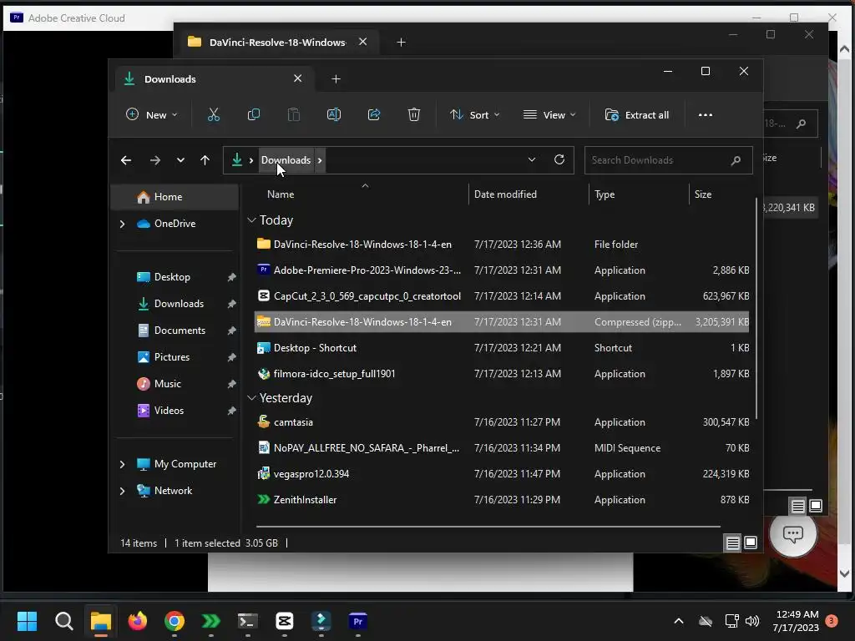Sort by the Name column header

pyautogui.click(x=281, y=194)
